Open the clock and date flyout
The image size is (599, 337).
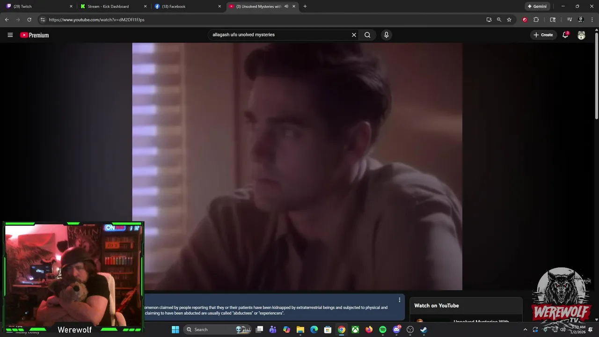[x=578, y=330]
